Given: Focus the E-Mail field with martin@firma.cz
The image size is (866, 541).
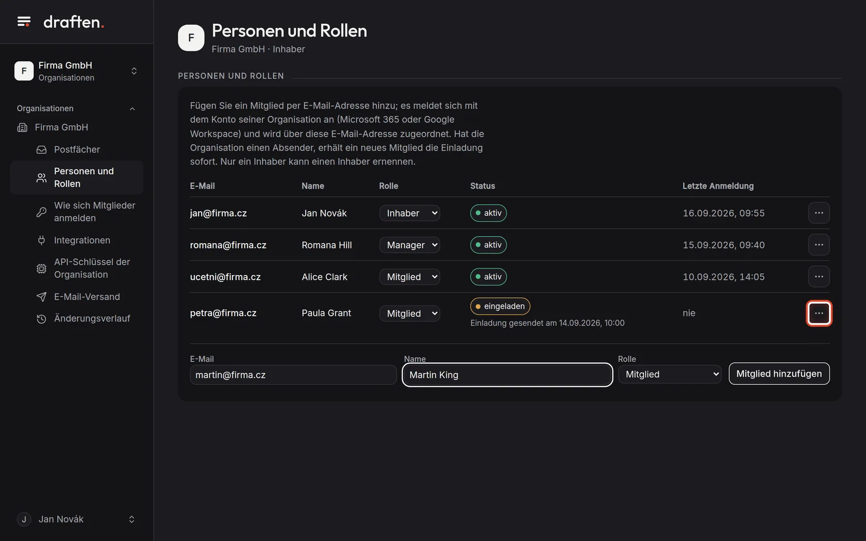Looking at the screenshot, I should pos(293,375).
